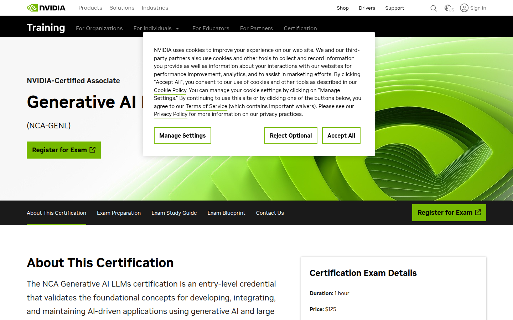This screenshot has width=513, height=320.
Task: Click the Certification Exam Details heading
Action: tap(363, 273)
